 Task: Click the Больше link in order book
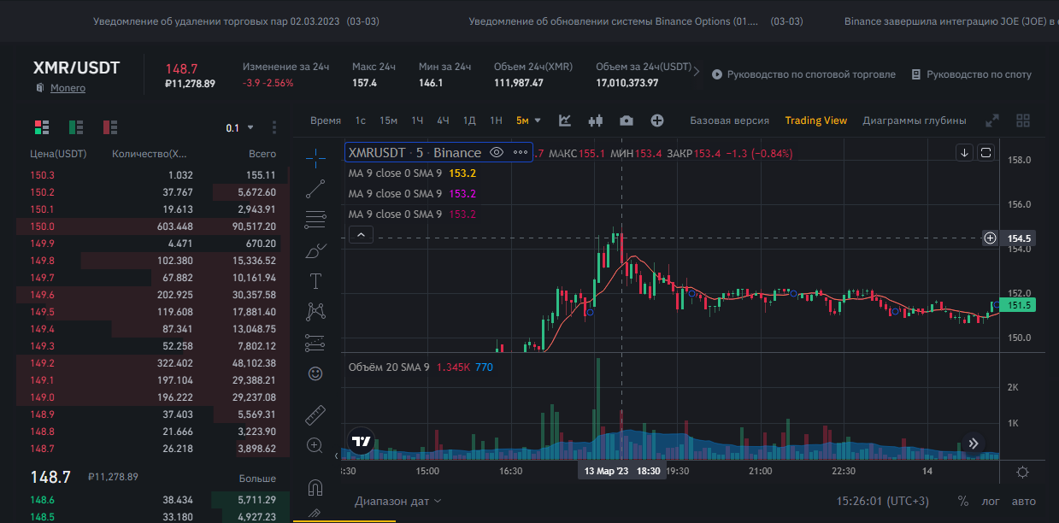pos(257,478)
